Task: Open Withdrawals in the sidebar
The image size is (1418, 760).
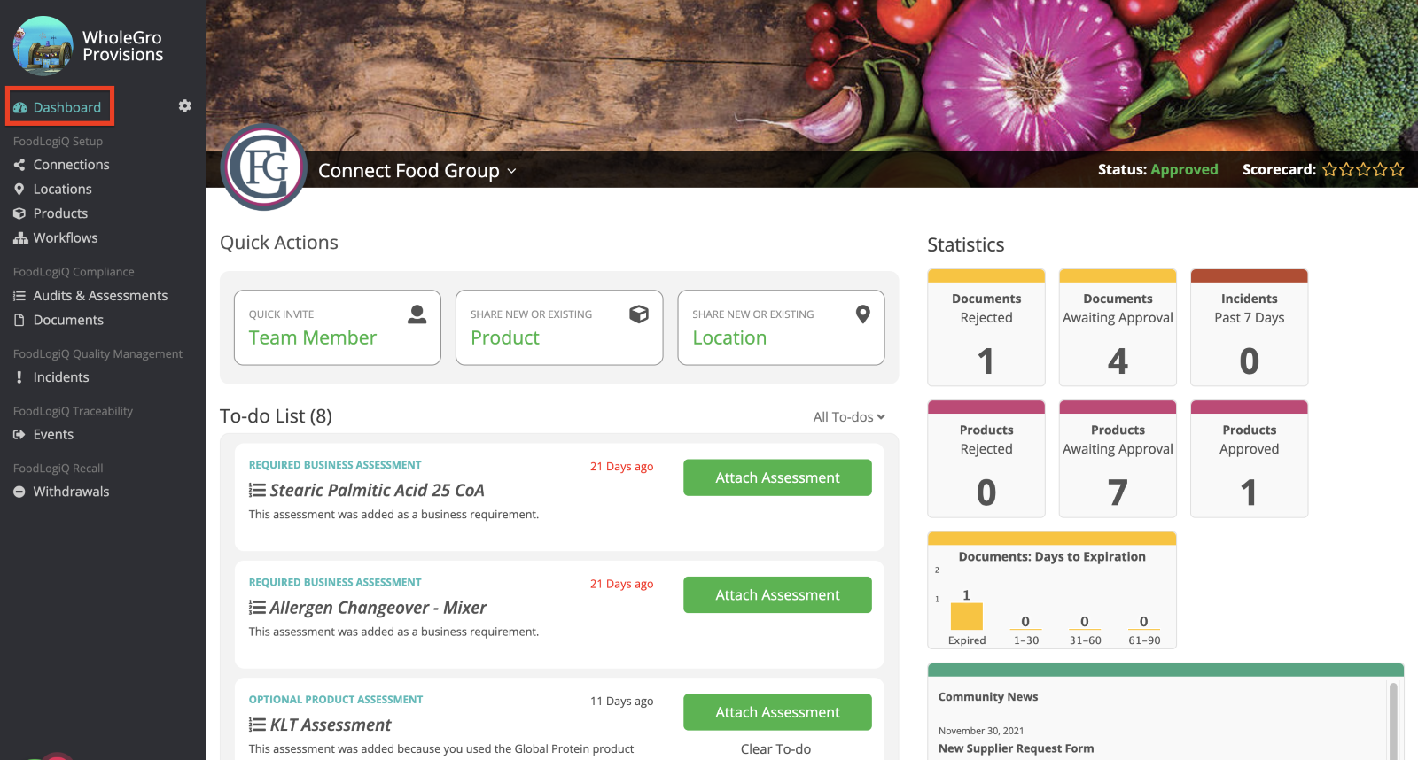Action: [x=71, y=492]
